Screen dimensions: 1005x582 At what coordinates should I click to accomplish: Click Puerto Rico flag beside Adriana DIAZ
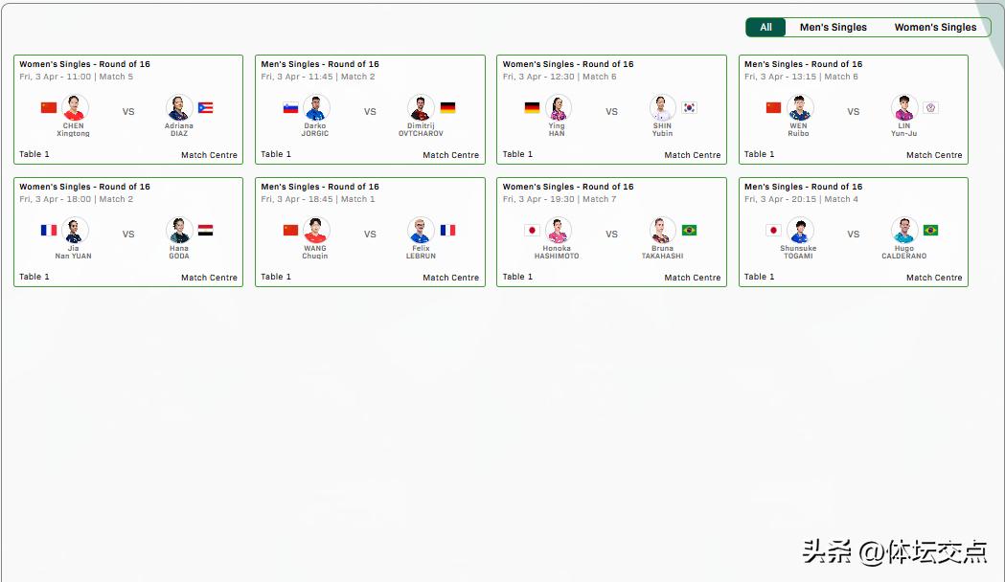pyautogui.click(x=205, y=107)
